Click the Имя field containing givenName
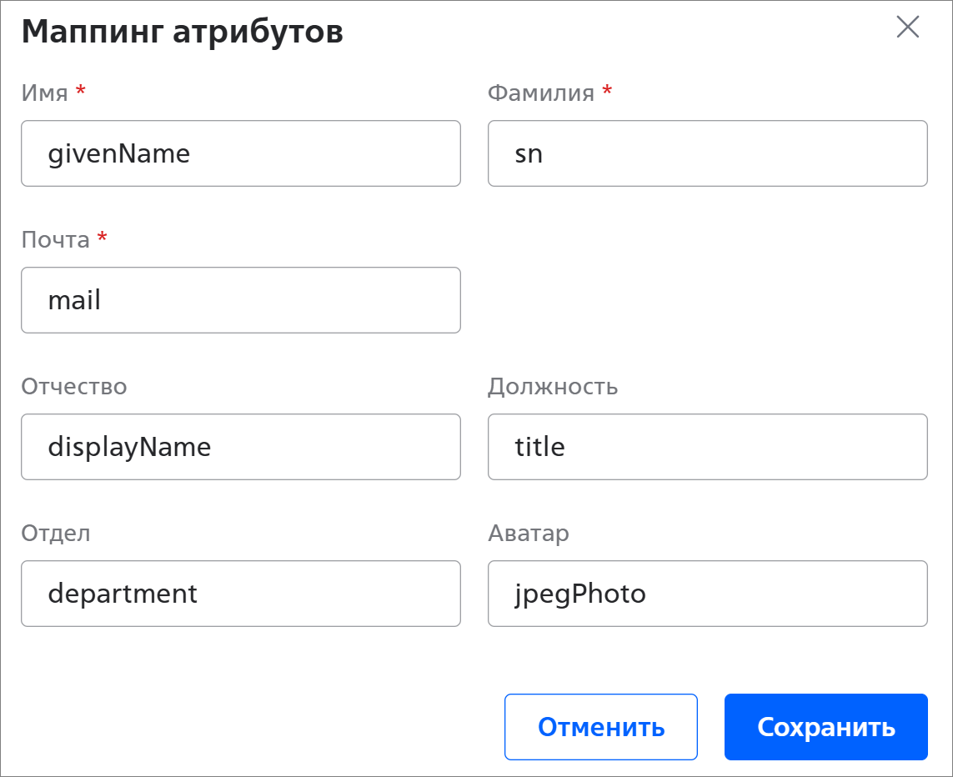This screenshot has height=777, width=953. coord(241,153)
